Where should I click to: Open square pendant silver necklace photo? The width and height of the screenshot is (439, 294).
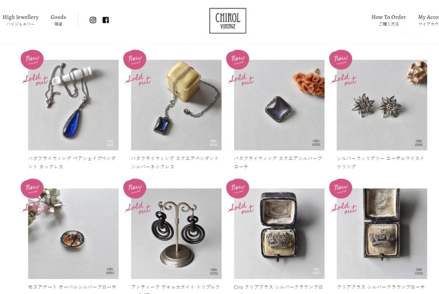[x=176, y=105]
